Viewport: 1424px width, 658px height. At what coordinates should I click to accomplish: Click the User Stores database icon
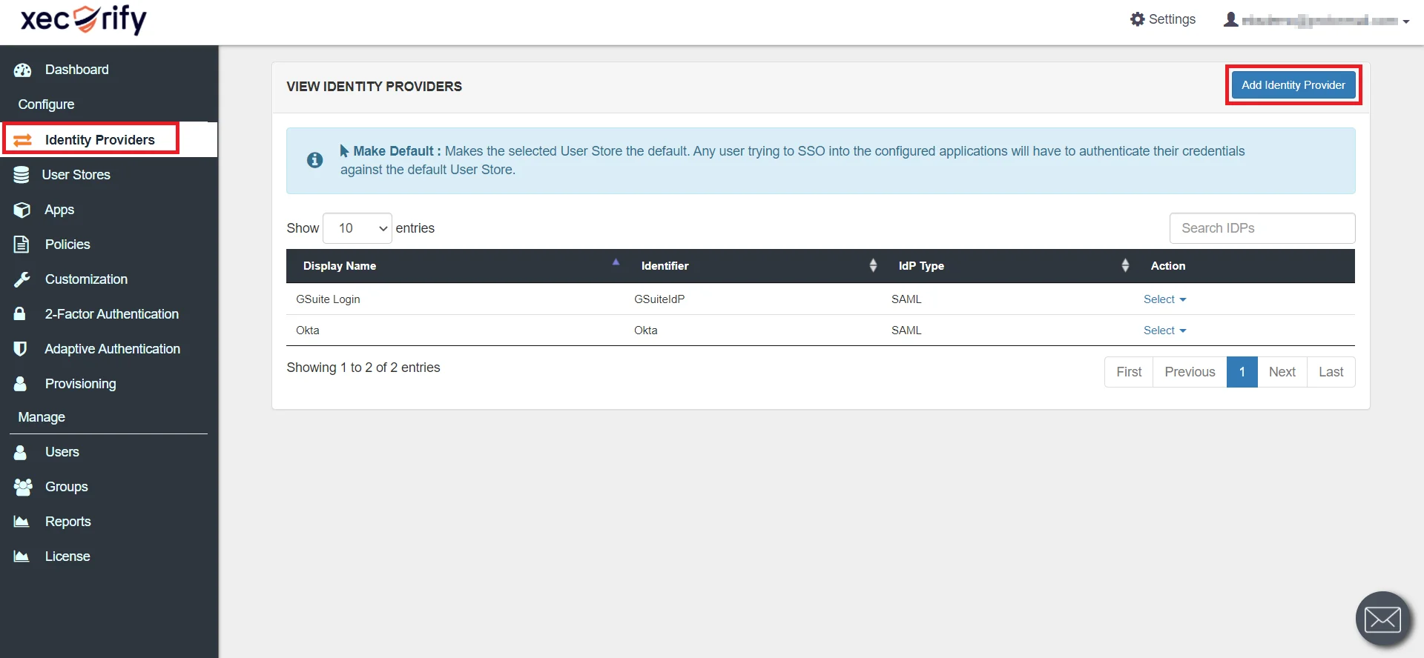[x=22, y=175]
